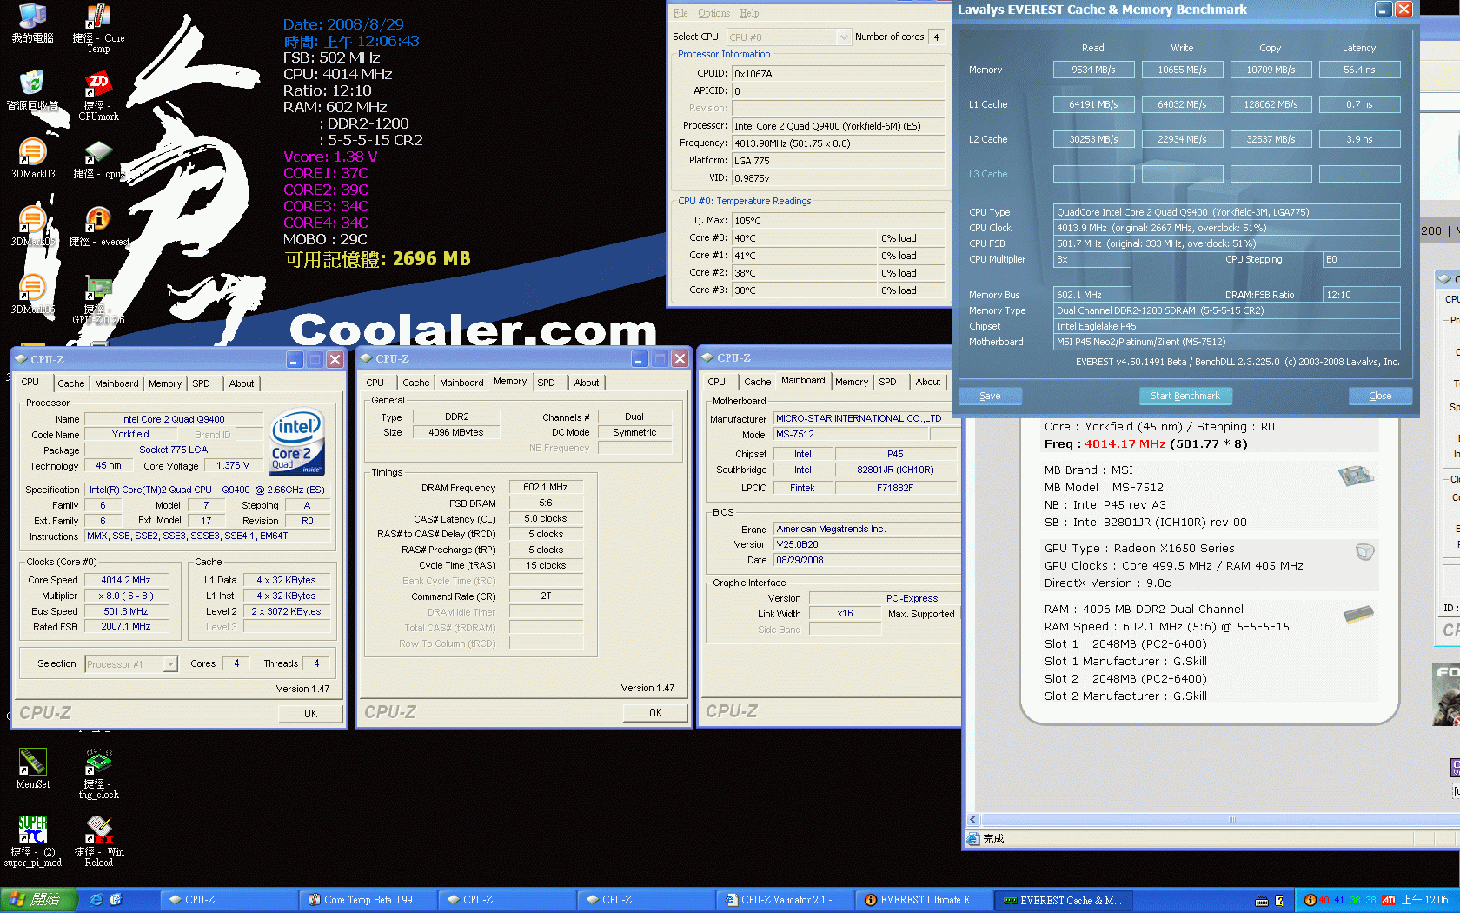Click the DRAM Frequency value 602.1 MHz
Viewport: 1460px width, 913px height.
pyautogui.click(x=545, y=487)
